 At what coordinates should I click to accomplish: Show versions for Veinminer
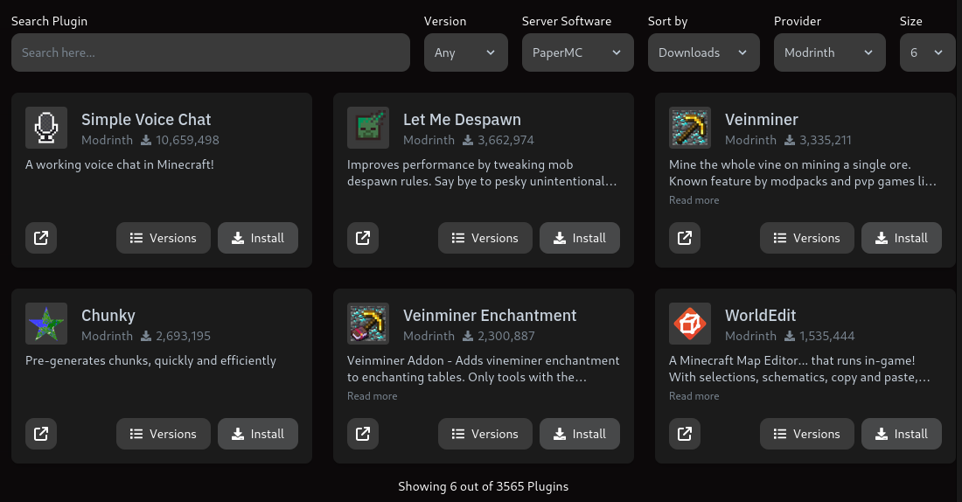807,238
